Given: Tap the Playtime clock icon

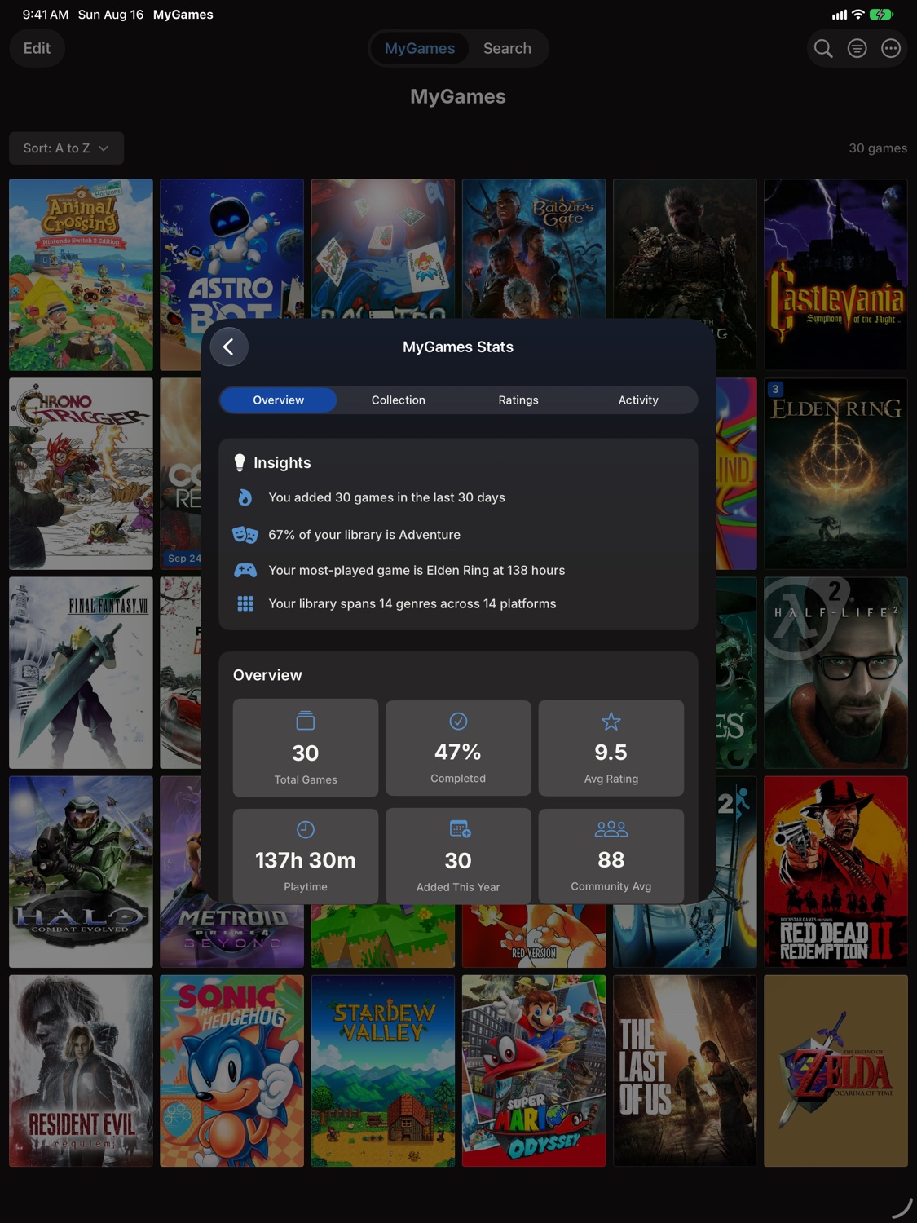Looking at the screenshot, I should [306, 829].
